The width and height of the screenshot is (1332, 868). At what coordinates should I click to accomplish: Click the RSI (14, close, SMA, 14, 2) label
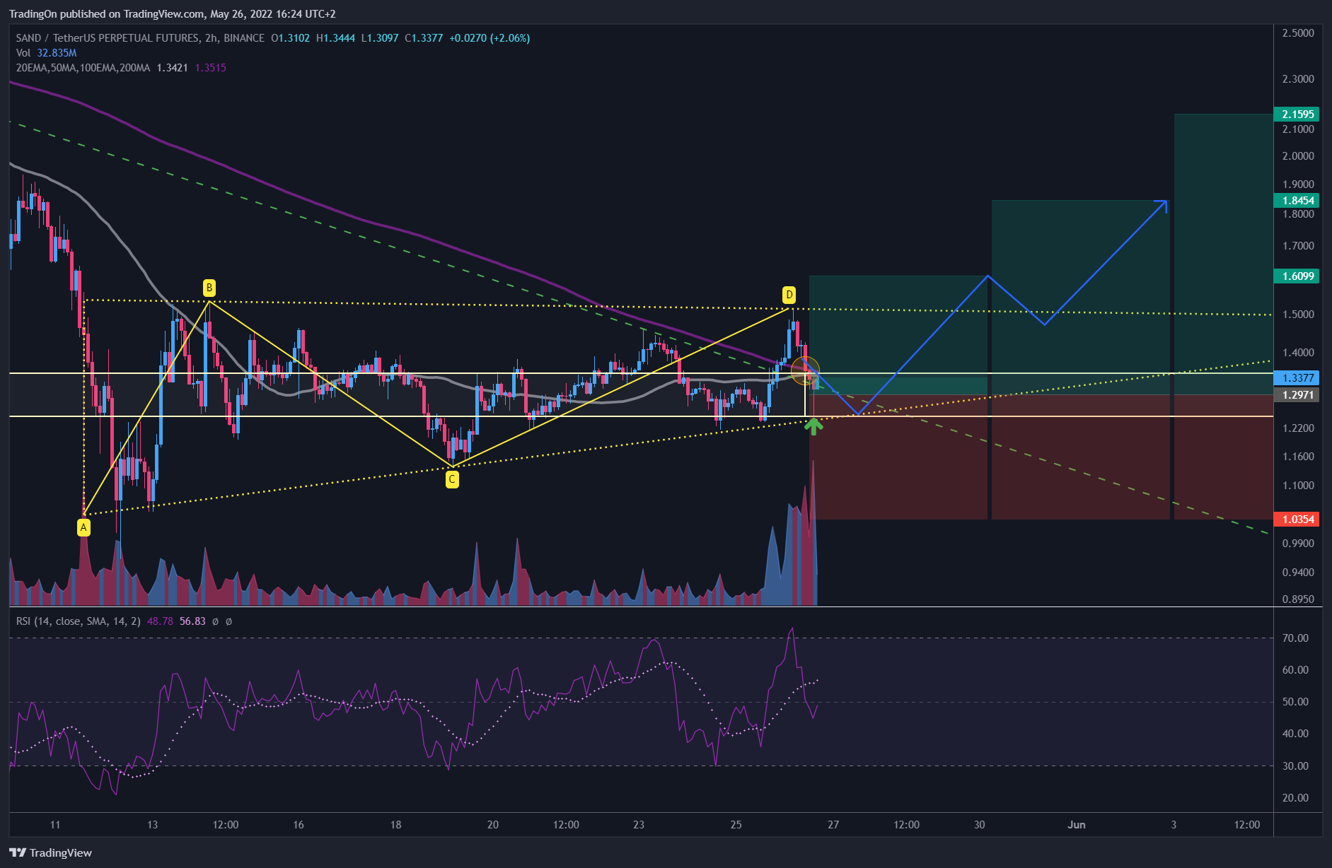coord(78,621)
